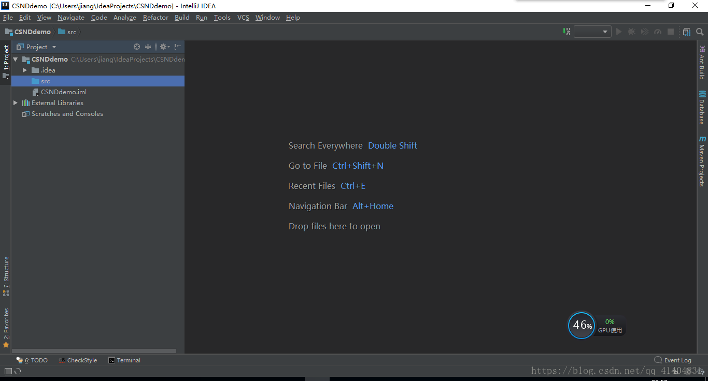Open the Database side panel
Image resolution: width=708 pixels, height=381 pixels.
click(702, 108)
